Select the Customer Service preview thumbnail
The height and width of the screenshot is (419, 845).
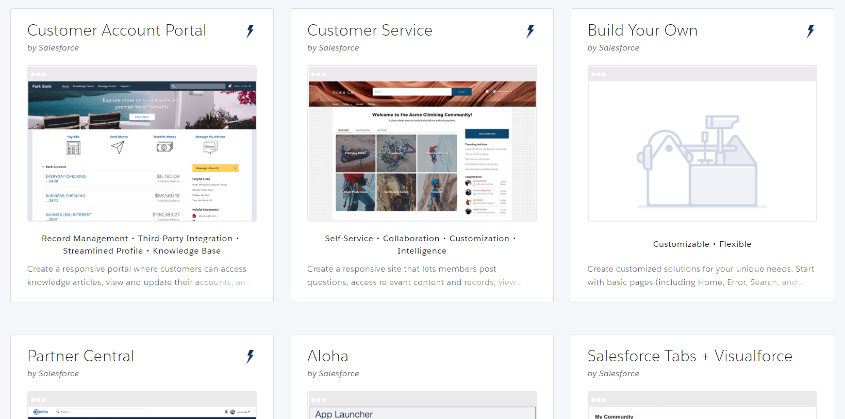(x=422, y=143)
